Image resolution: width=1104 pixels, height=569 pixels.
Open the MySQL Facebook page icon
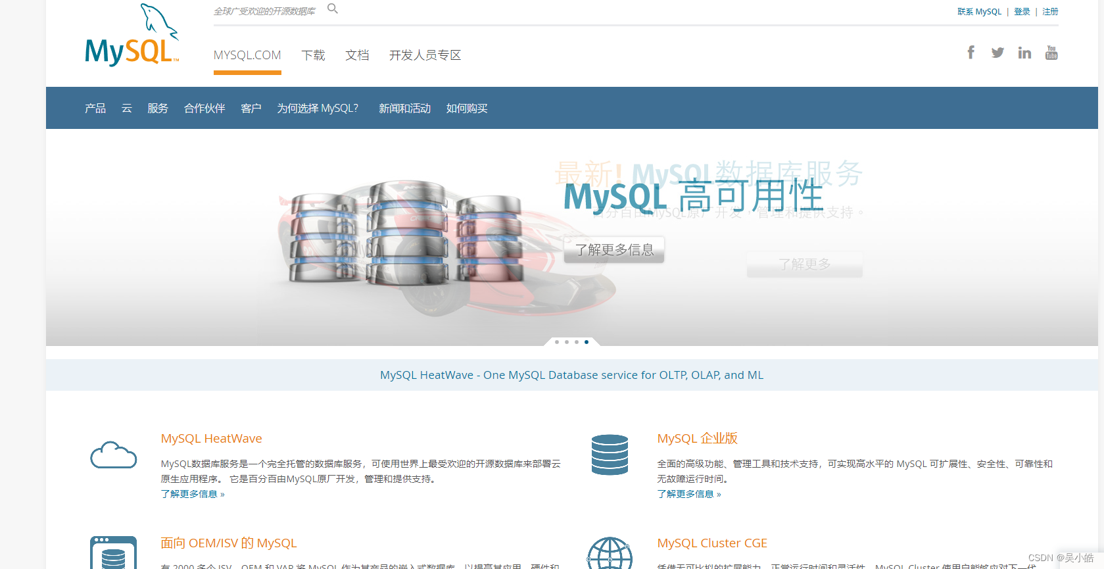[971, 53]
